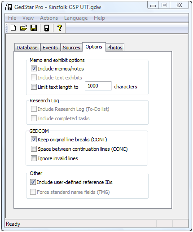Open the Help menu
The height and width of the screenshot is (232, 193).
tap(99, 18)
